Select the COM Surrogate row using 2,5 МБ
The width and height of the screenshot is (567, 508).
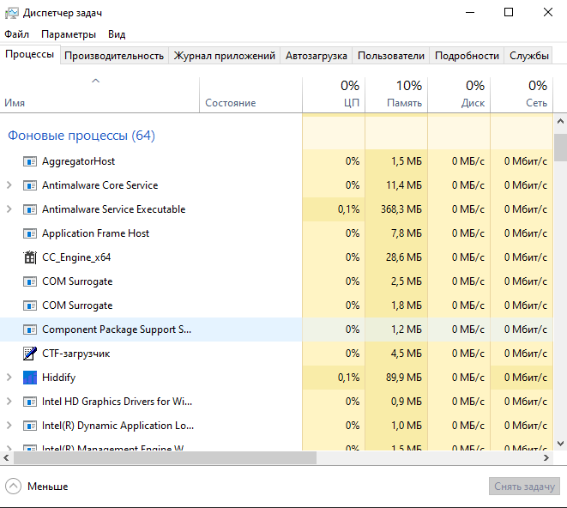click(276, 281)
